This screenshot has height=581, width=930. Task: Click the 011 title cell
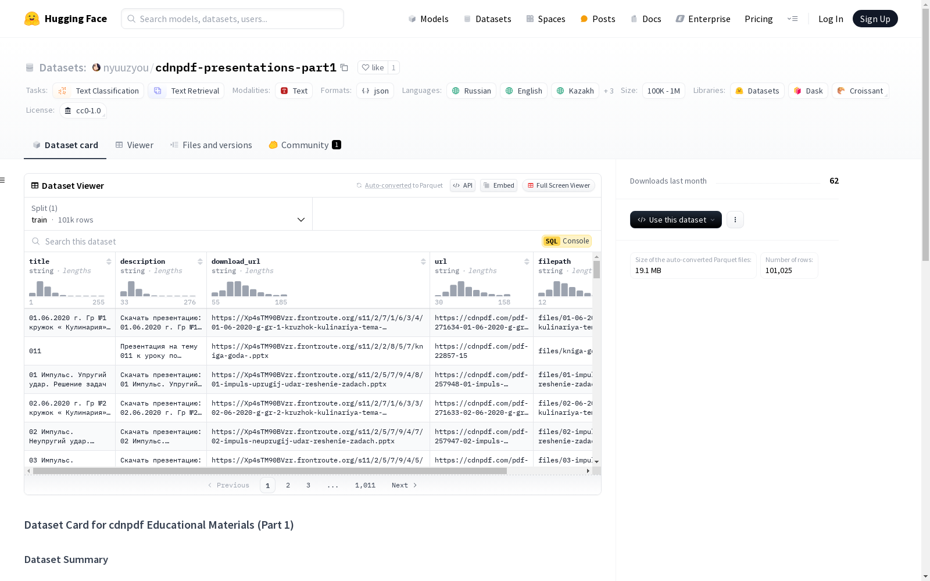pos(70,351)
